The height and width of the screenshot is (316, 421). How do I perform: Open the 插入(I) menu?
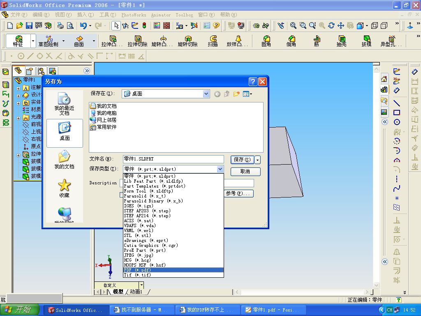(x=86, y=15)
